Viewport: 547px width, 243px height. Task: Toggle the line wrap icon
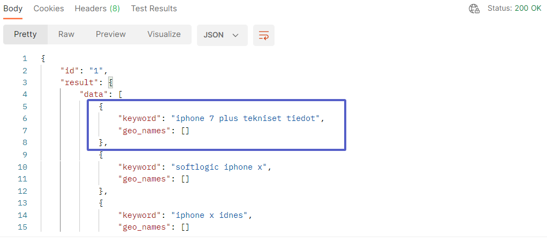[263, 35]
